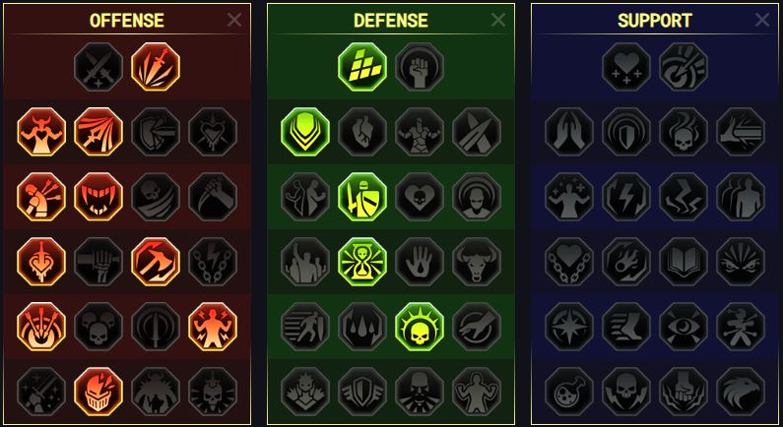The height and width of the screenshot is (427, 783).
Task: Choose the raised fist Defense mastery
Action: point(420,67)
